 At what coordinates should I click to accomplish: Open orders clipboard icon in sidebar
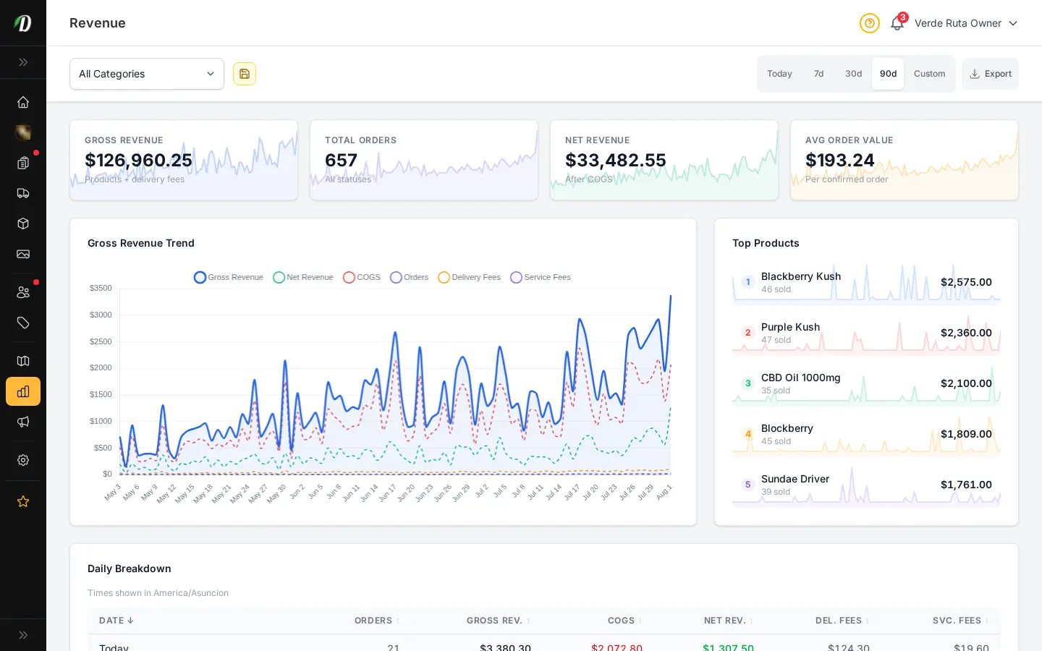pyautogui.click(x=23, y=163)
